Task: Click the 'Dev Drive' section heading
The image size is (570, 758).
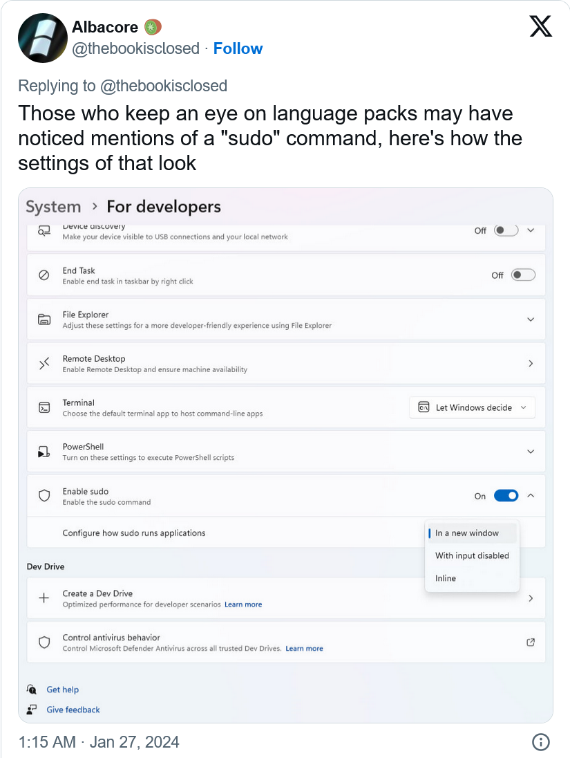Action: pyautogui.click(x=46, y=566)
